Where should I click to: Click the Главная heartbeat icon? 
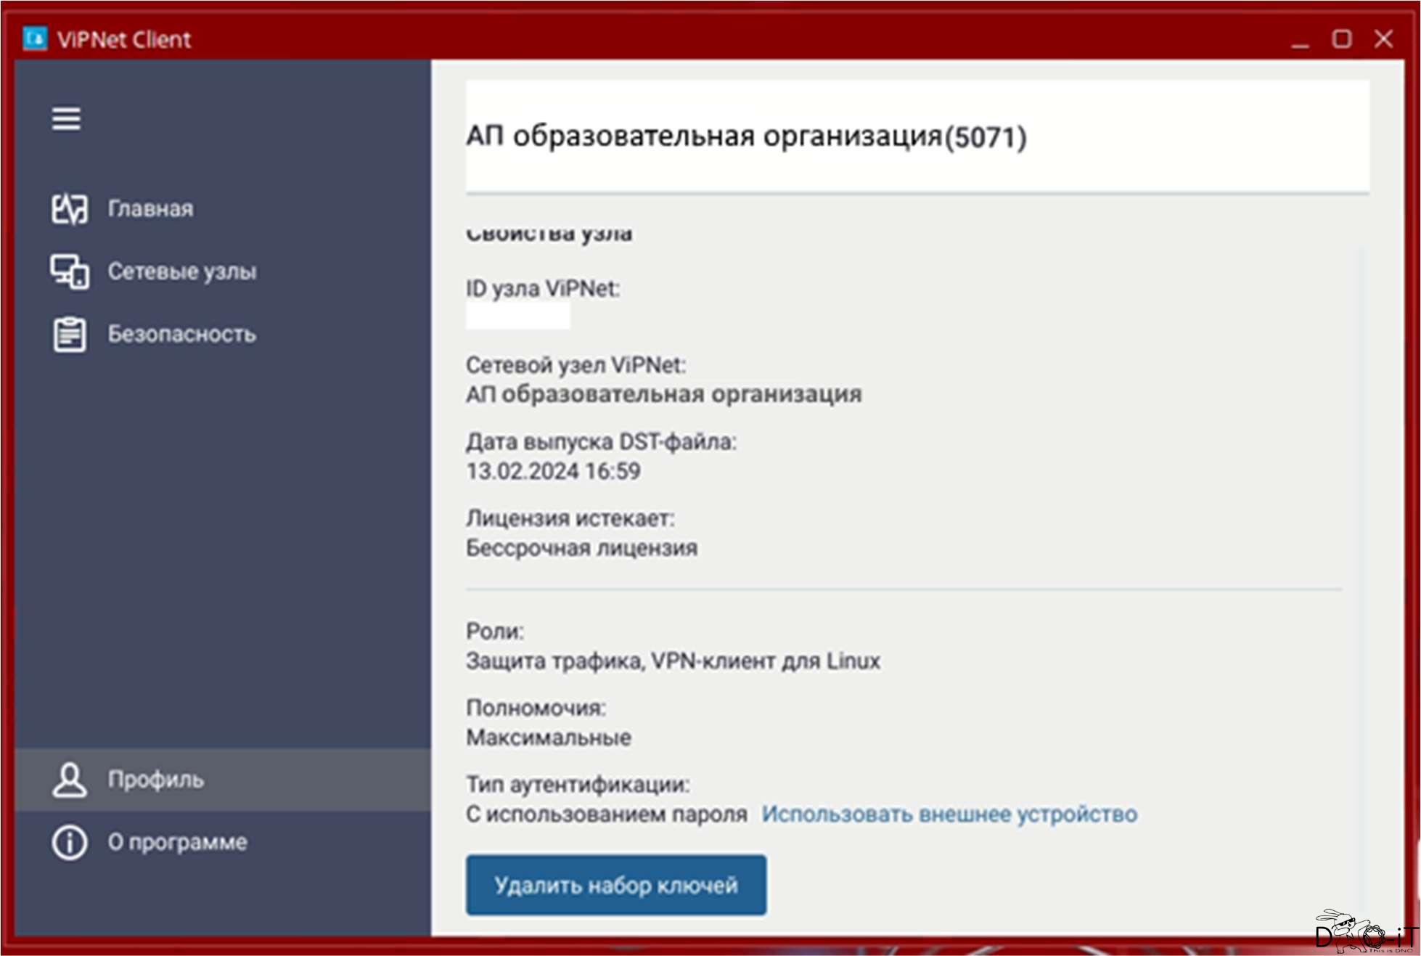pos(70,209)
